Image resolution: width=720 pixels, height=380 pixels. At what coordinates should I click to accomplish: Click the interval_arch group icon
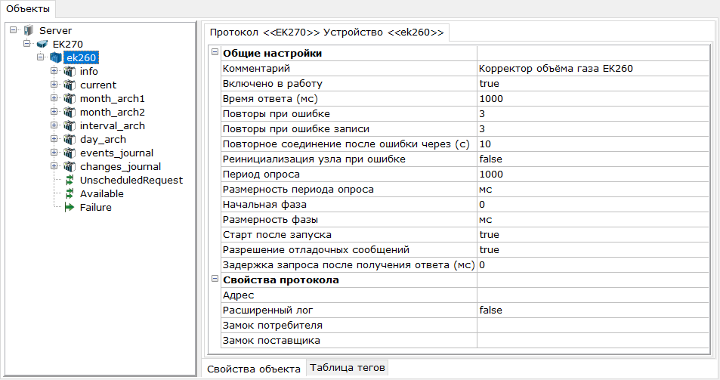[70, 125]
